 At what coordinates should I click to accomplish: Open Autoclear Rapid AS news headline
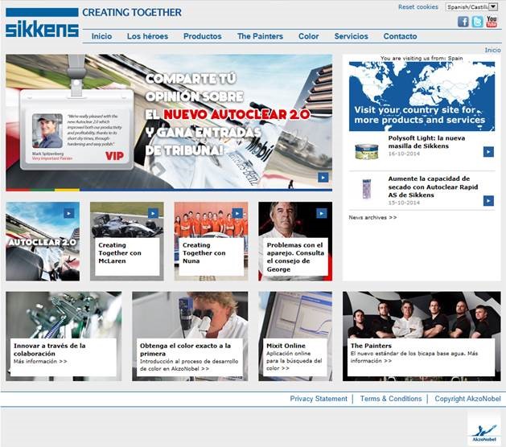tap(433, 187)
